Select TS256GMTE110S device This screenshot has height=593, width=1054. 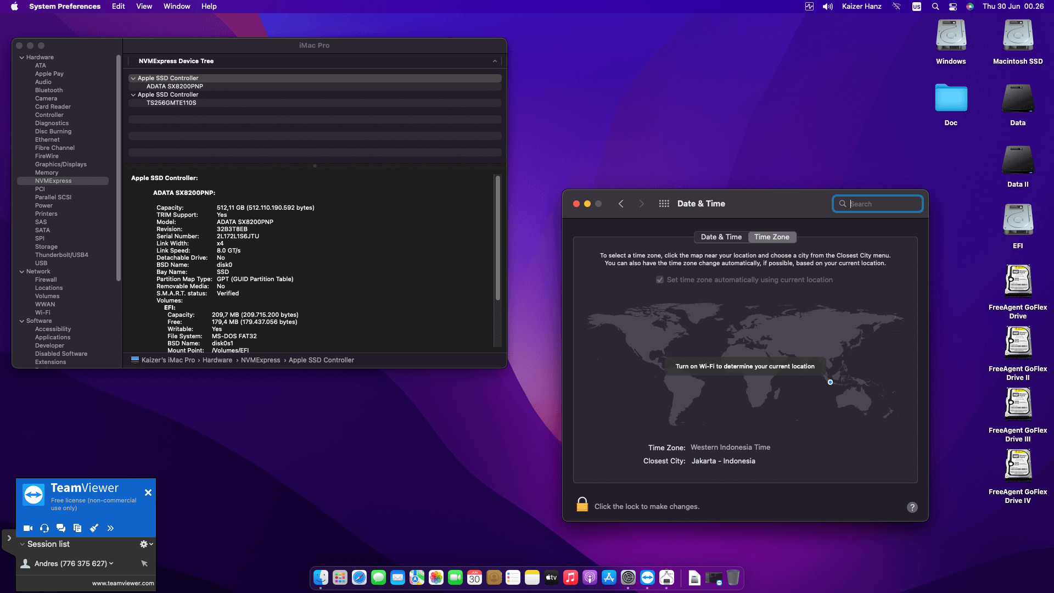[171, 103]
